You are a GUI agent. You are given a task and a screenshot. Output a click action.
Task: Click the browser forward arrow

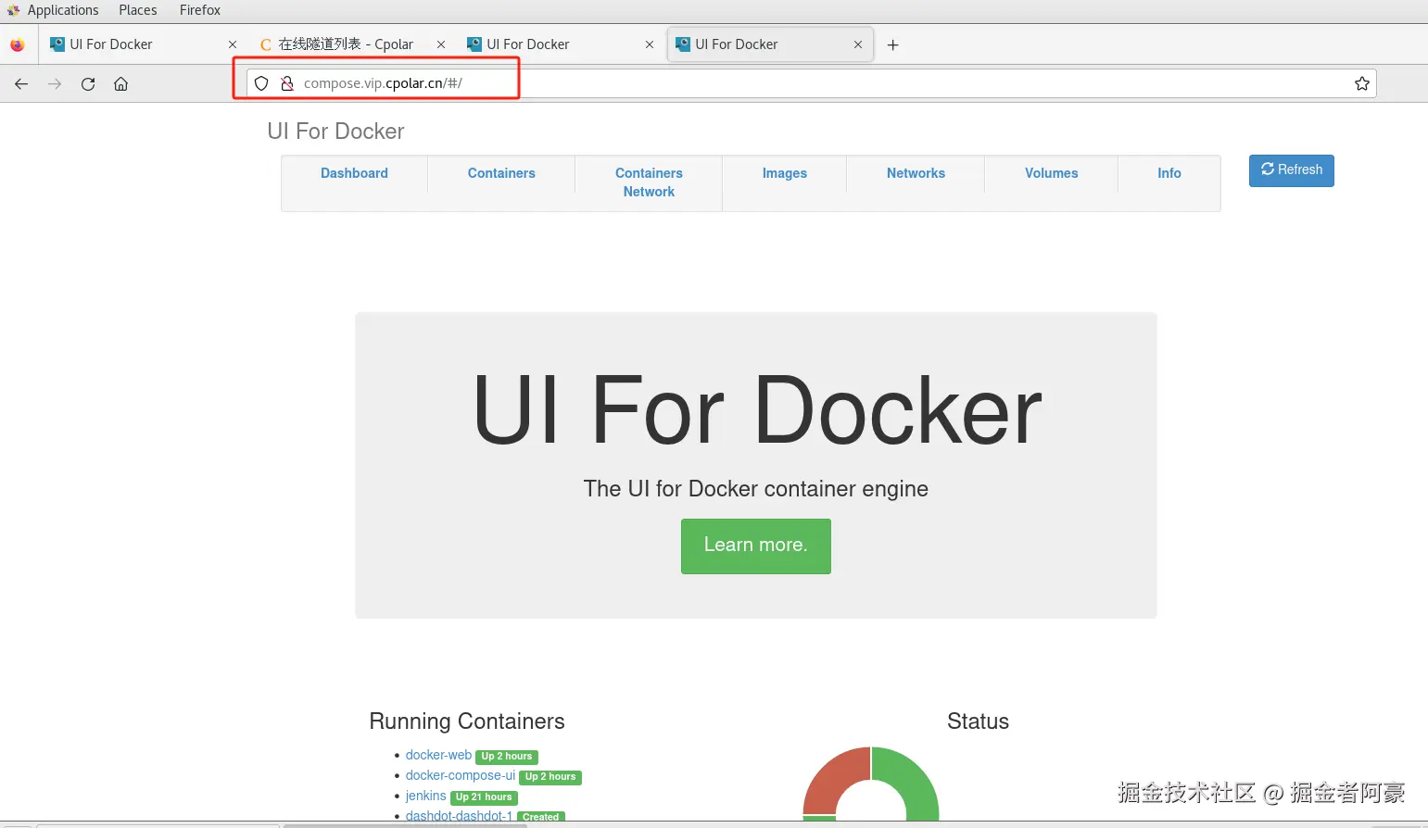(x=55, y=83)
